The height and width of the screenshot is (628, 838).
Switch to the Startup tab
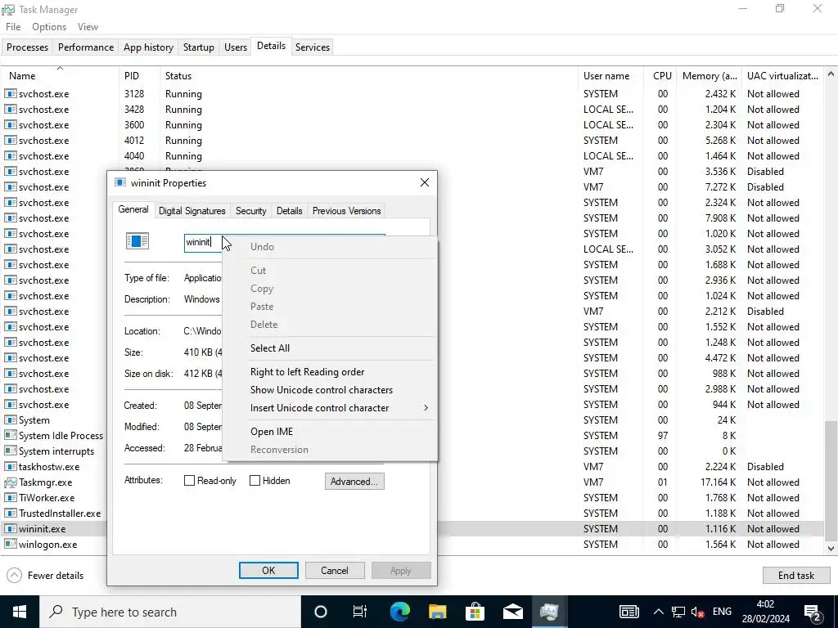coord(199,47)
